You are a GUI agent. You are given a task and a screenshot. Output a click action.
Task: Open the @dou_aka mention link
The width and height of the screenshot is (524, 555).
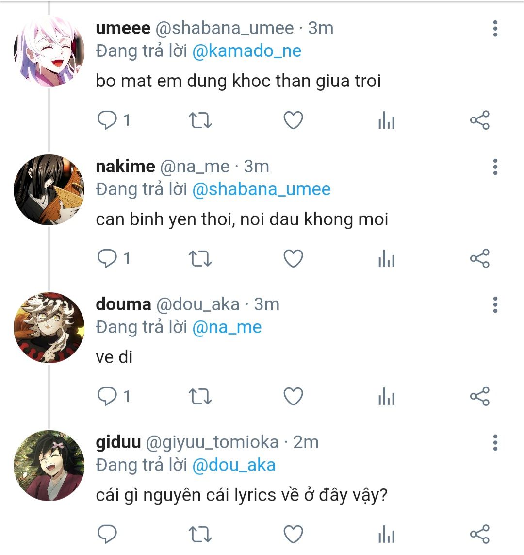coord(233,465)
